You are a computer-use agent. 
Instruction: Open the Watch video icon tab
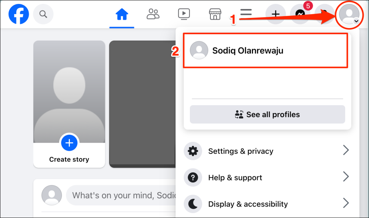point(184,14)
